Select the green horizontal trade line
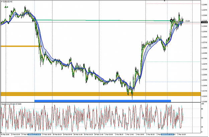The width and height of the screenshot is (209, 137). point(102,20)
